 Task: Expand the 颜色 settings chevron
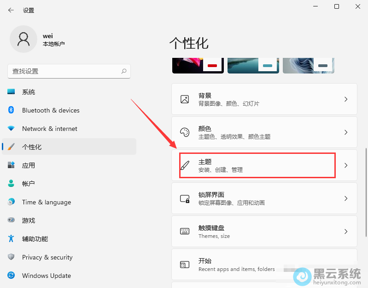coord(346,132)
